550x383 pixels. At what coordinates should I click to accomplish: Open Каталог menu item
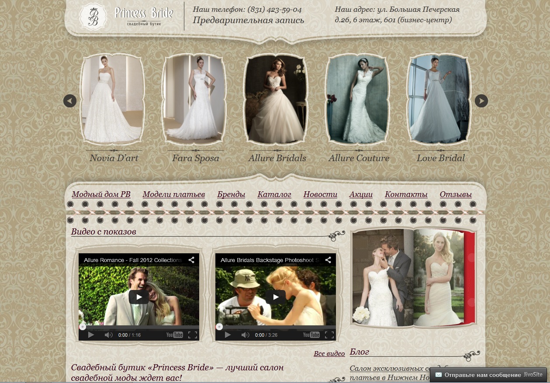coord(274,194)
